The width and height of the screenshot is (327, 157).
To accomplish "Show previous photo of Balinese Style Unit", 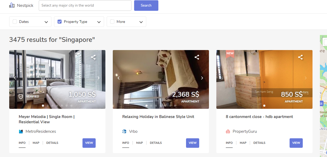I will (x=119, y=78).
